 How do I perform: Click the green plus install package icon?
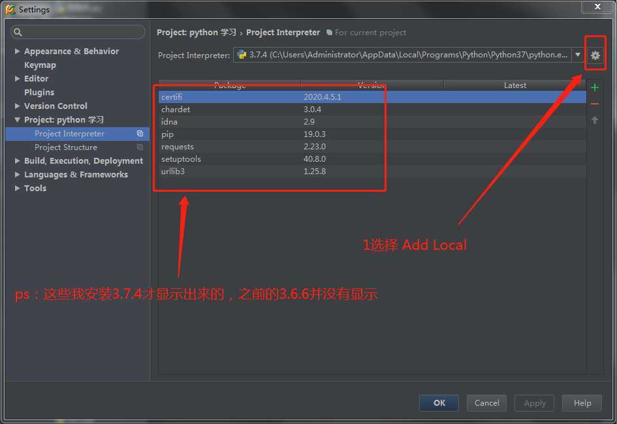[595, 87]
